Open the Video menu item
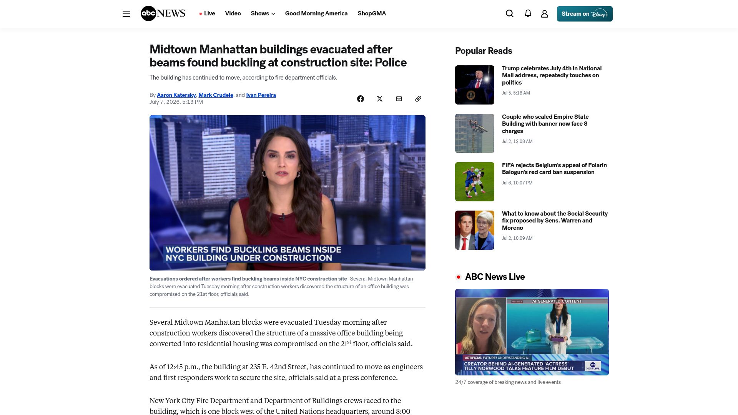 (x=233, y=13)
